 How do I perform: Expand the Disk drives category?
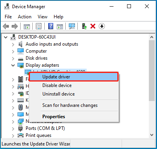click(13, 59)
